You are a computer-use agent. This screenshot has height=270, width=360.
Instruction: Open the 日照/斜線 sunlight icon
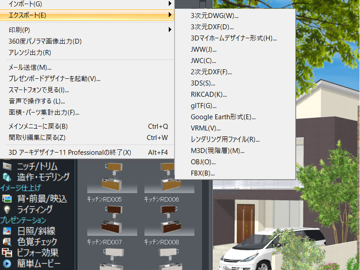[x=7, y=231]
